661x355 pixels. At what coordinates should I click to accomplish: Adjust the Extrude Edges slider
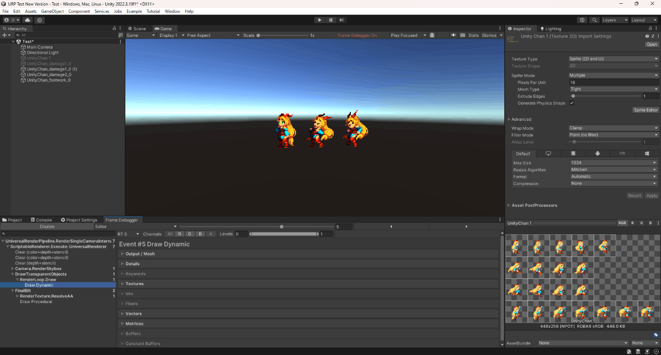coord(604,96)
